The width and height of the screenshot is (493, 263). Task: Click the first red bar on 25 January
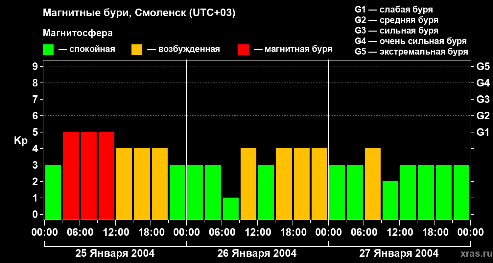coord(71,176)
